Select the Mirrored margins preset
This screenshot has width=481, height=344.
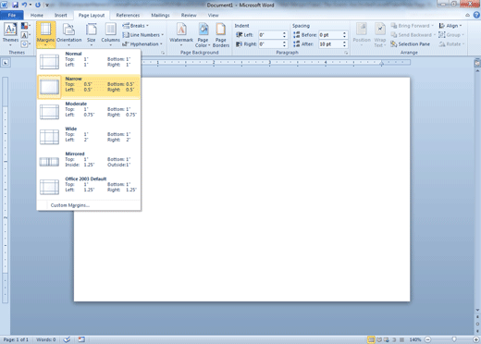tap(89, 161)
